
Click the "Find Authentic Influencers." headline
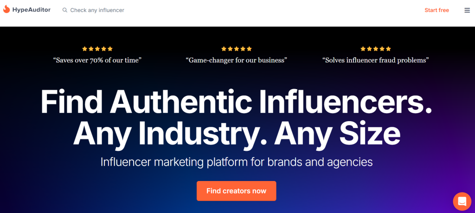(x=237, y=102)
